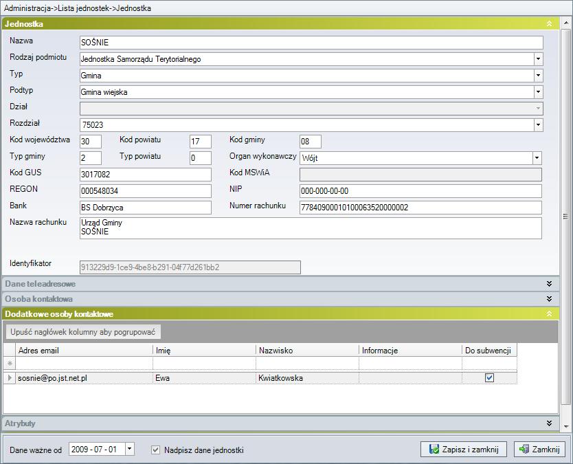
Task: Click the Kwiatkowska cell
Action: coord(307,377)
